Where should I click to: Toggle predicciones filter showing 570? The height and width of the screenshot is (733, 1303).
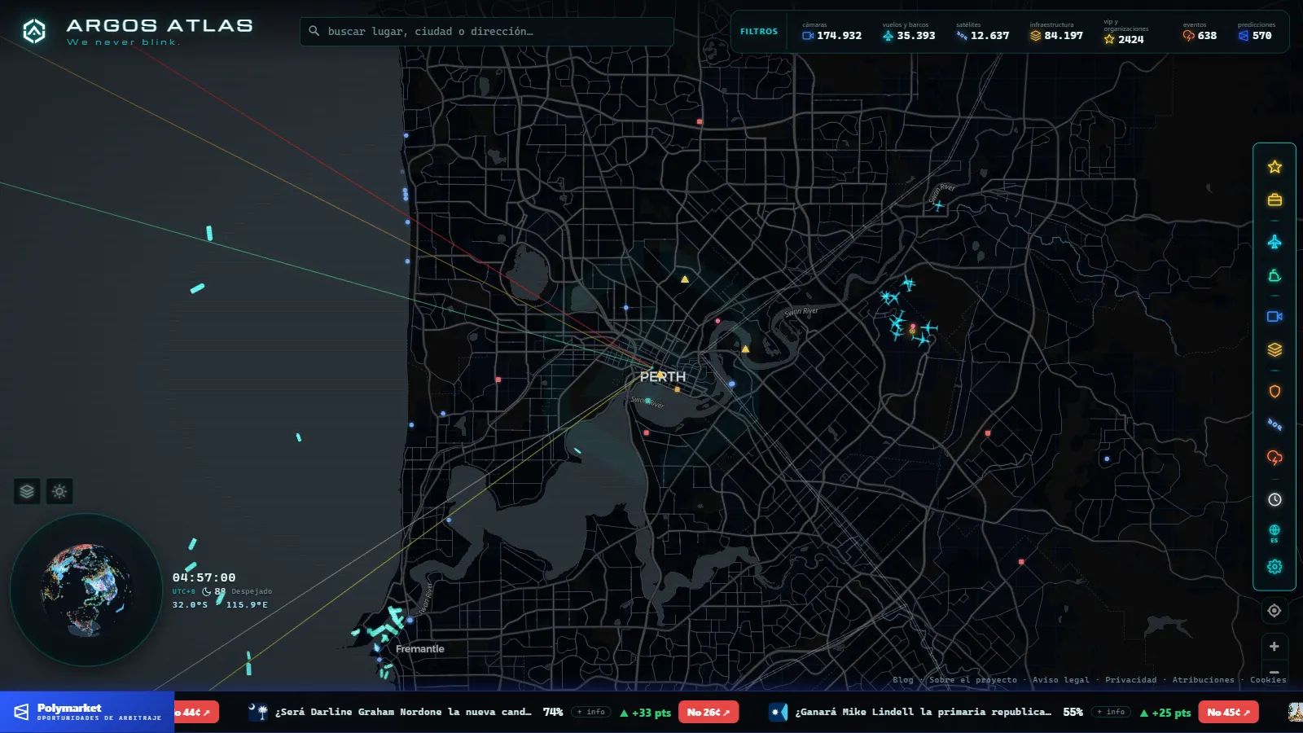[x=1256, y=32]
